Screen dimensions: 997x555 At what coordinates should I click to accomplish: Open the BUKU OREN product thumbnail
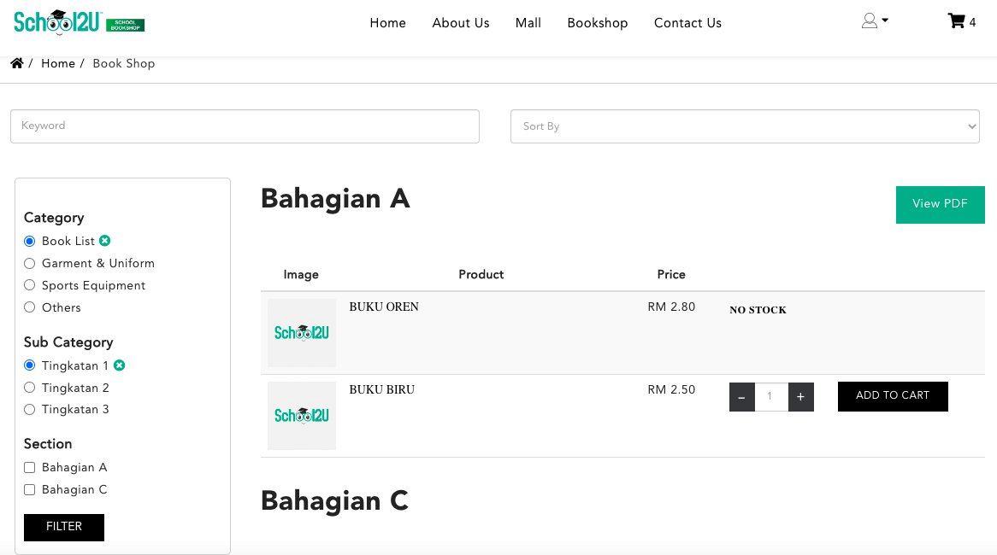tap(301, 333)
